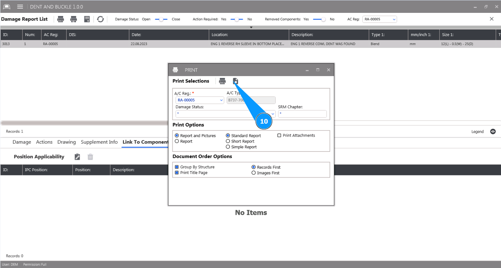Select the Images First option

pos(254,173)
